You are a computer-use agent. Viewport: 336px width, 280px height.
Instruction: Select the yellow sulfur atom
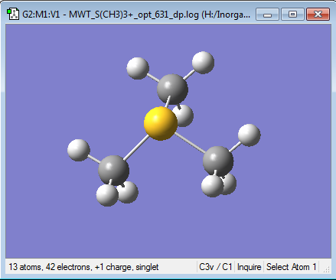(161, 123)
